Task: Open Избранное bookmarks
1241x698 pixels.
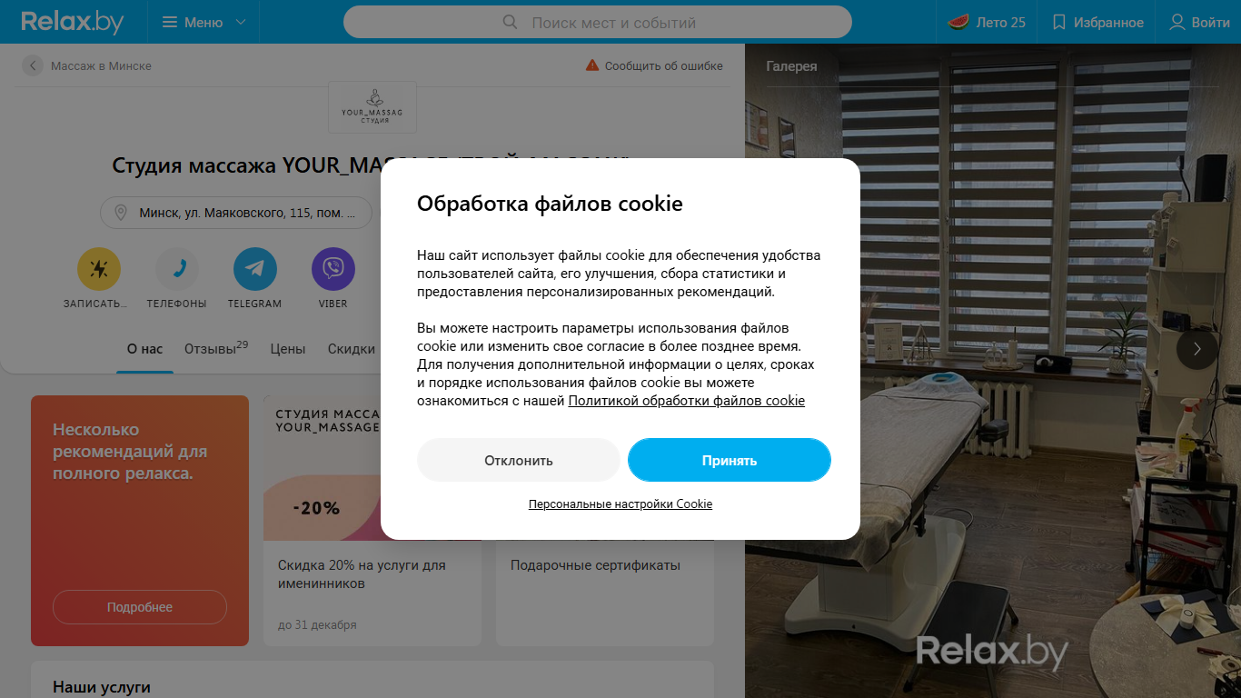Action: pyautogui.click(x=1097, y=22)
